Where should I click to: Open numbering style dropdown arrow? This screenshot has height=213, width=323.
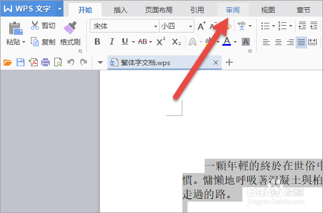[x=290, y=26]
